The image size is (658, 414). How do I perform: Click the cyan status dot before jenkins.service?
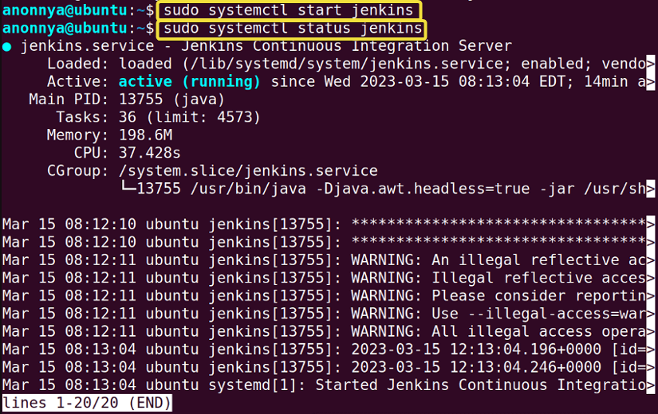coord(7,46)
